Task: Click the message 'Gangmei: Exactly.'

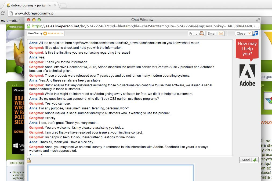Action: 43,118
